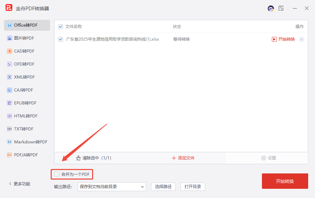Open XML转PDF conversion

coord(27,77)
